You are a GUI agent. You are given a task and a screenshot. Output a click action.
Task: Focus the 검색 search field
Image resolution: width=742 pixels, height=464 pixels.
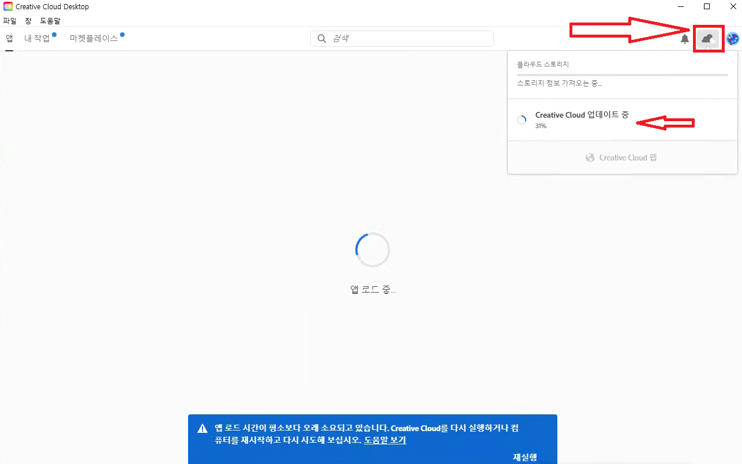(402, 39)
